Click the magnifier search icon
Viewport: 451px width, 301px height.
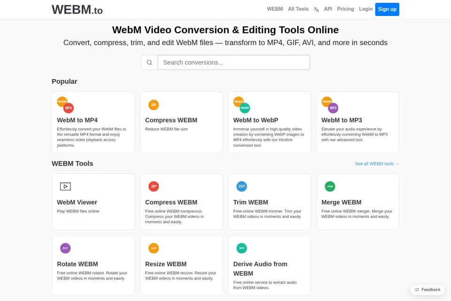[x=149, y=63]
